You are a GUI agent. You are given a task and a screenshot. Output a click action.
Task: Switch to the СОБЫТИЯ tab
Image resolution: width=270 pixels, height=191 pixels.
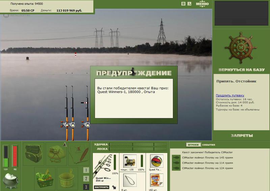coord(209,145)
